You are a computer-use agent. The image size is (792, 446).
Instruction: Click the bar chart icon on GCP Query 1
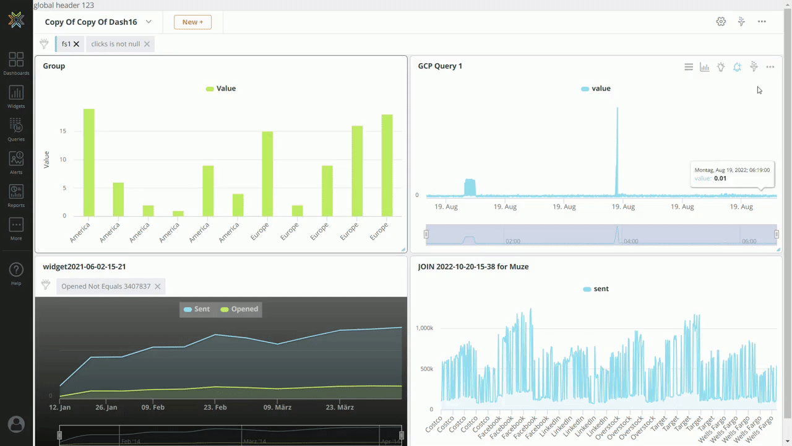[705, 67]
